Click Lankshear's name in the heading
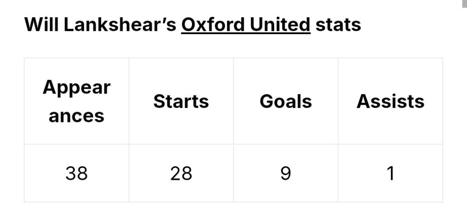467x209 pixels. click(120, 25)
